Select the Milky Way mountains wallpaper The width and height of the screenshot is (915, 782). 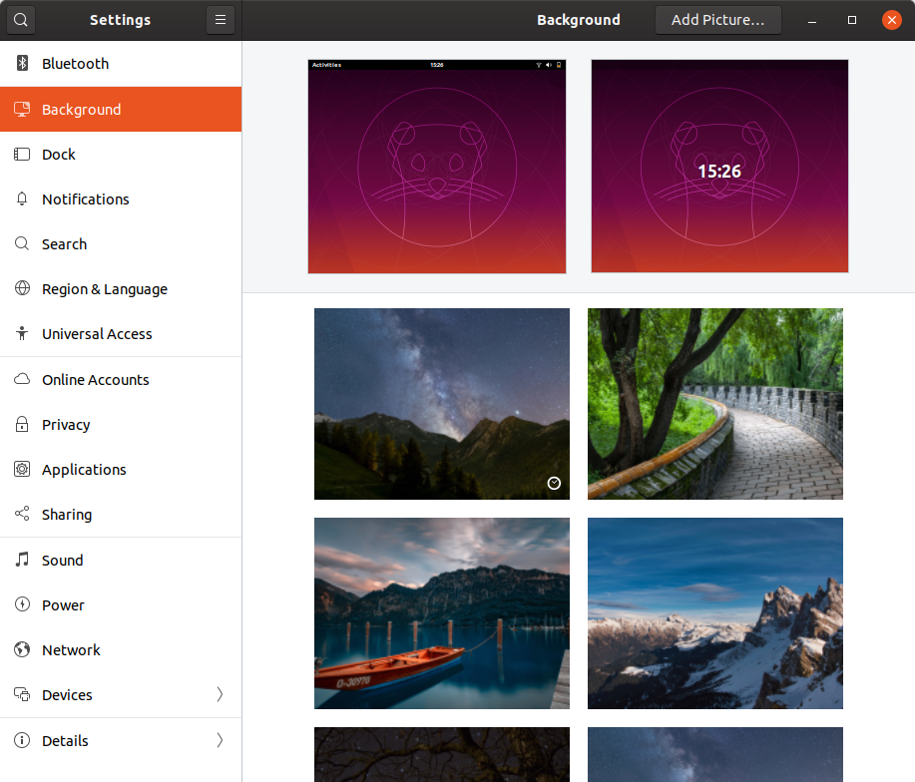click(442, 404)
